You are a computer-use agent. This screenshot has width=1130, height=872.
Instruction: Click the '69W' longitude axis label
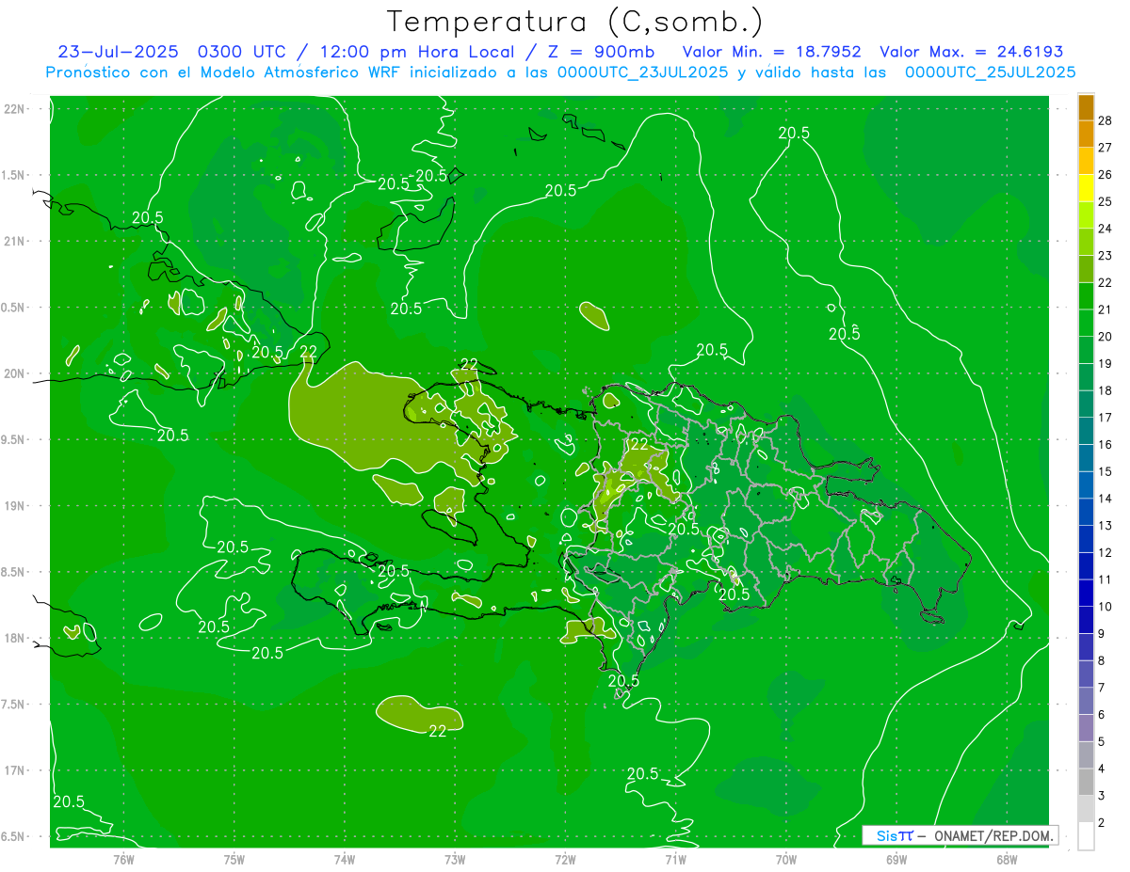[896, 859]
